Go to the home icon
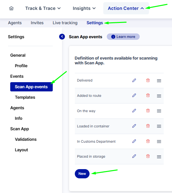This screenshot has height=193, width=172. coord(11,8)
